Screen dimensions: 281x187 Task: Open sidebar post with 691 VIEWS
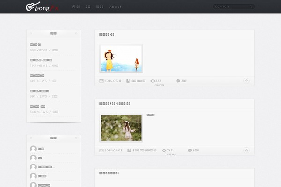coord(39,91)
